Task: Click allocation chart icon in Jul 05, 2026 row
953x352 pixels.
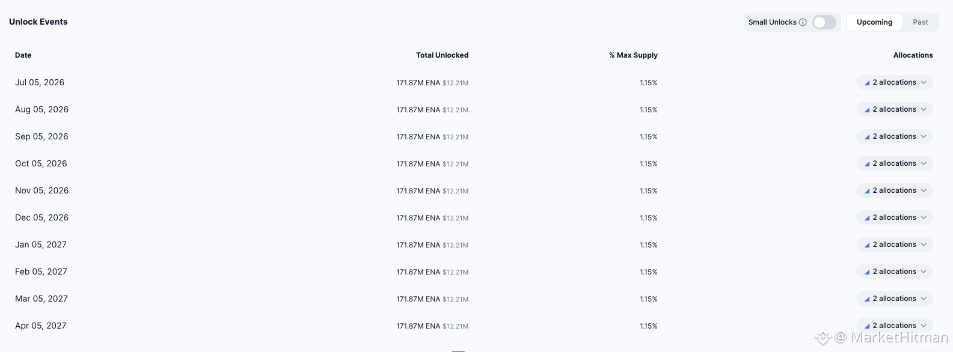Action: click(867, 83)
